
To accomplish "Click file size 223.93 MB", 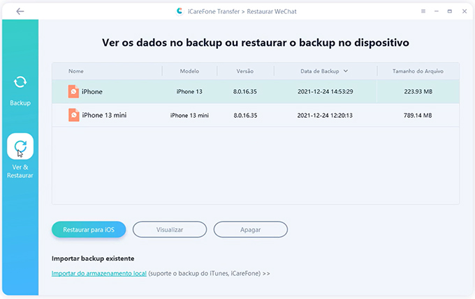I will [418, 91].
